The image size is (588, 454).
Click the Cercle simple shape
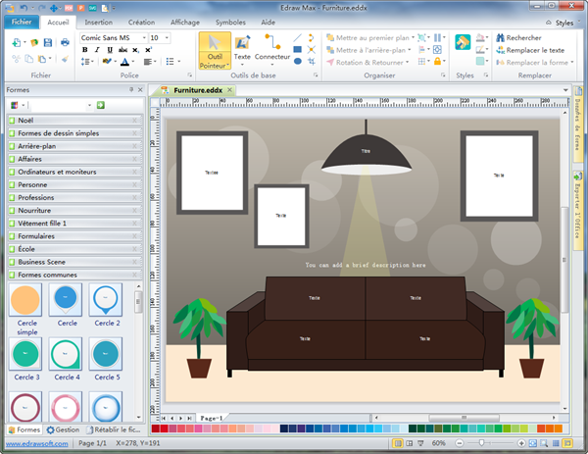point(26,300)
